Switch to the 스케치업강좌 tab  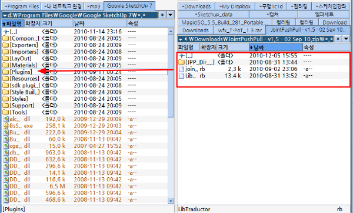[x=331, y=6]
